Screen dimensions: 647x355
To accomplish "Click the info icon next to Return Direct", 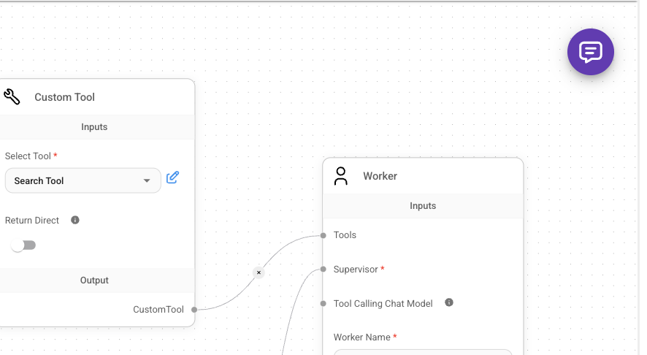I will click(x=74, y=220).
